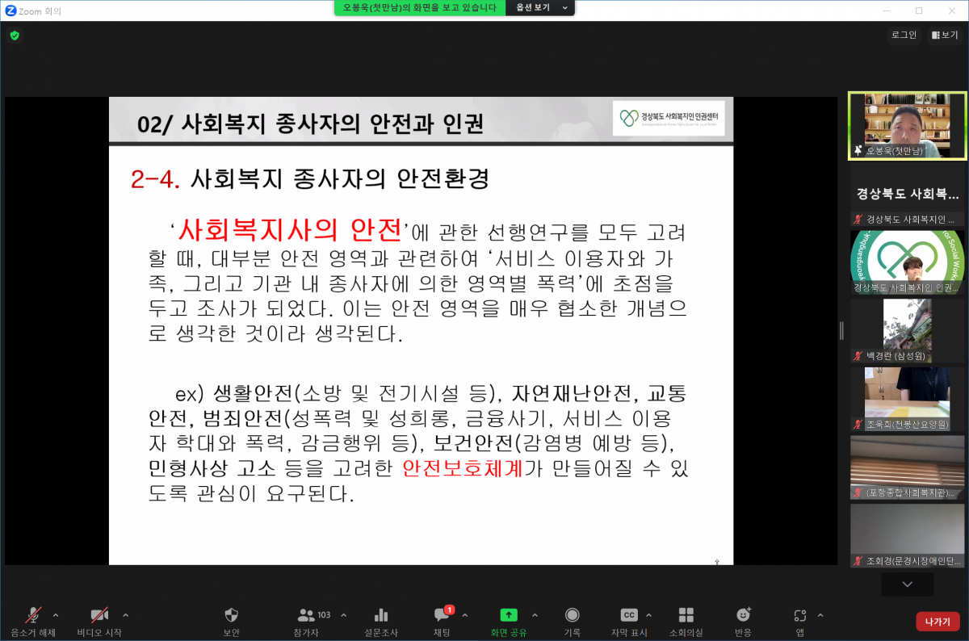Click the green encryption shield icon
Viewport: 969px width, 641px height.
(x=15, y=36)
